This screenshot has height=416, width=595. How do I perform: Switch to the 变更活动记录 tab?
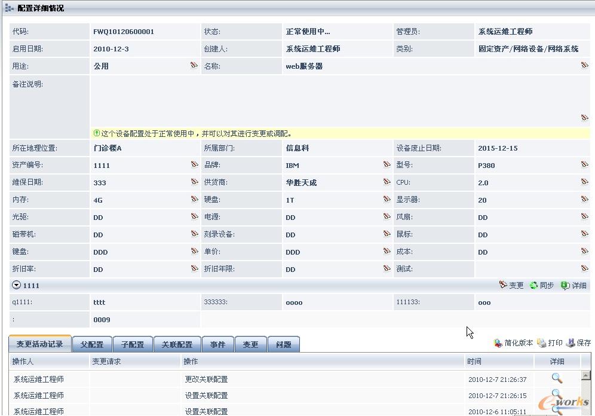tap(39, 344)
